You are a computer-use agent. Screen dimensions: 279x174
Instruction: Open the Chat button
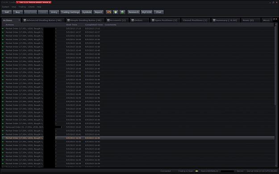point(158,12)
